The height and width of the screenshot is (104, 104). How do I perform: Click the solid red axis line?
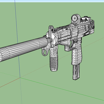10,82
